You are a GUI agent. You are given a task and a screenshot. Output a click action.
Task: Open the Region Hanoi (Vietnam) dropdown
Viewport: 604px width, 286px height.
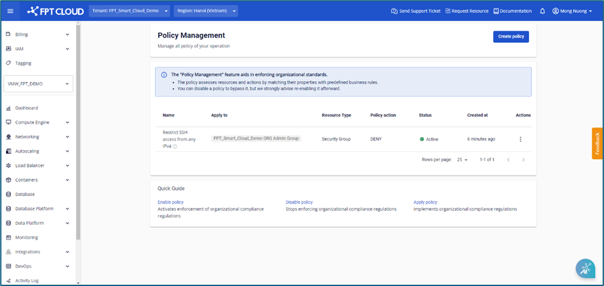point(207,11)
